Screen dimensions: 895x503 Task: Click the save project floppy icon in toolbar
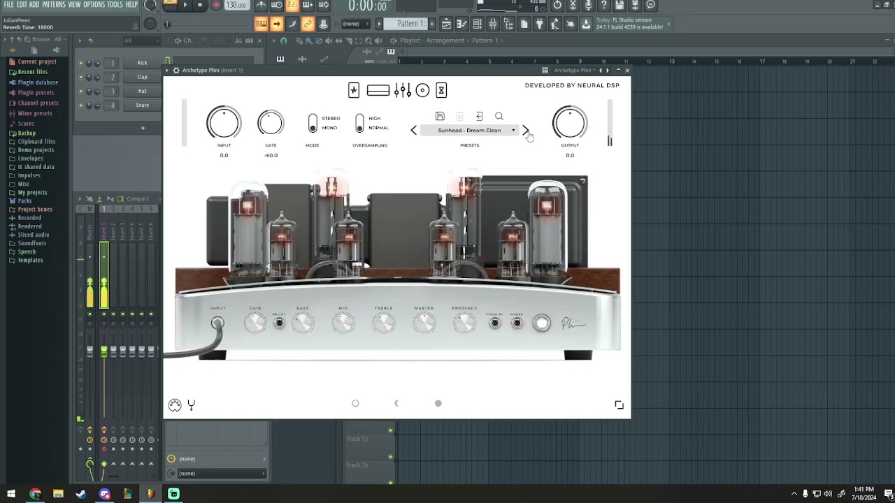coord(620,6)
